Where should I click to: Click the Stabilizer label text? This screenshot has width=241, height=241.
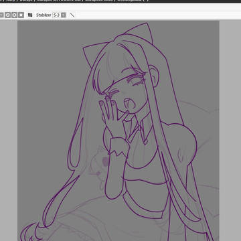tap(44, 15)
